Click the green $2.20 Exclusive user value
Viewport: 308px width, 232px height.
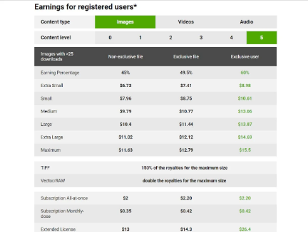(x=245, y=198)
